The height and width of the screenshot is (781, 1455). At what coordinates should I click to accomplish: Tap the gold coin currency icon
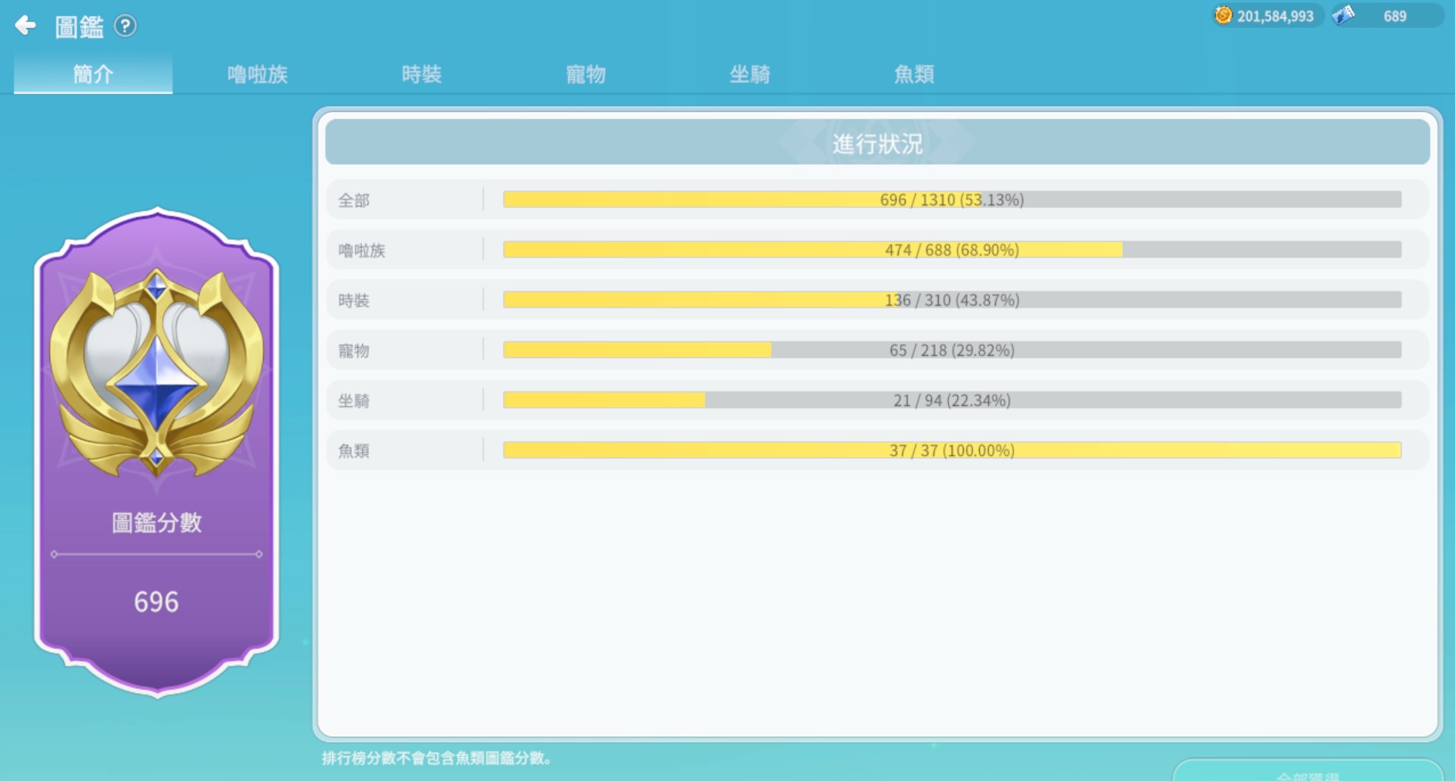[1222, 15]
